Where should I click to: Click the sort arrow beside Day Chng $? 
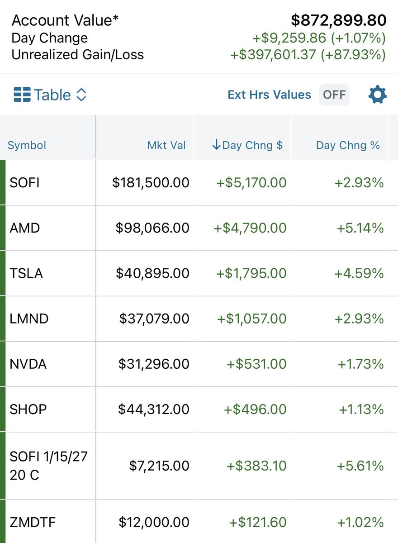tap(216, 145)
